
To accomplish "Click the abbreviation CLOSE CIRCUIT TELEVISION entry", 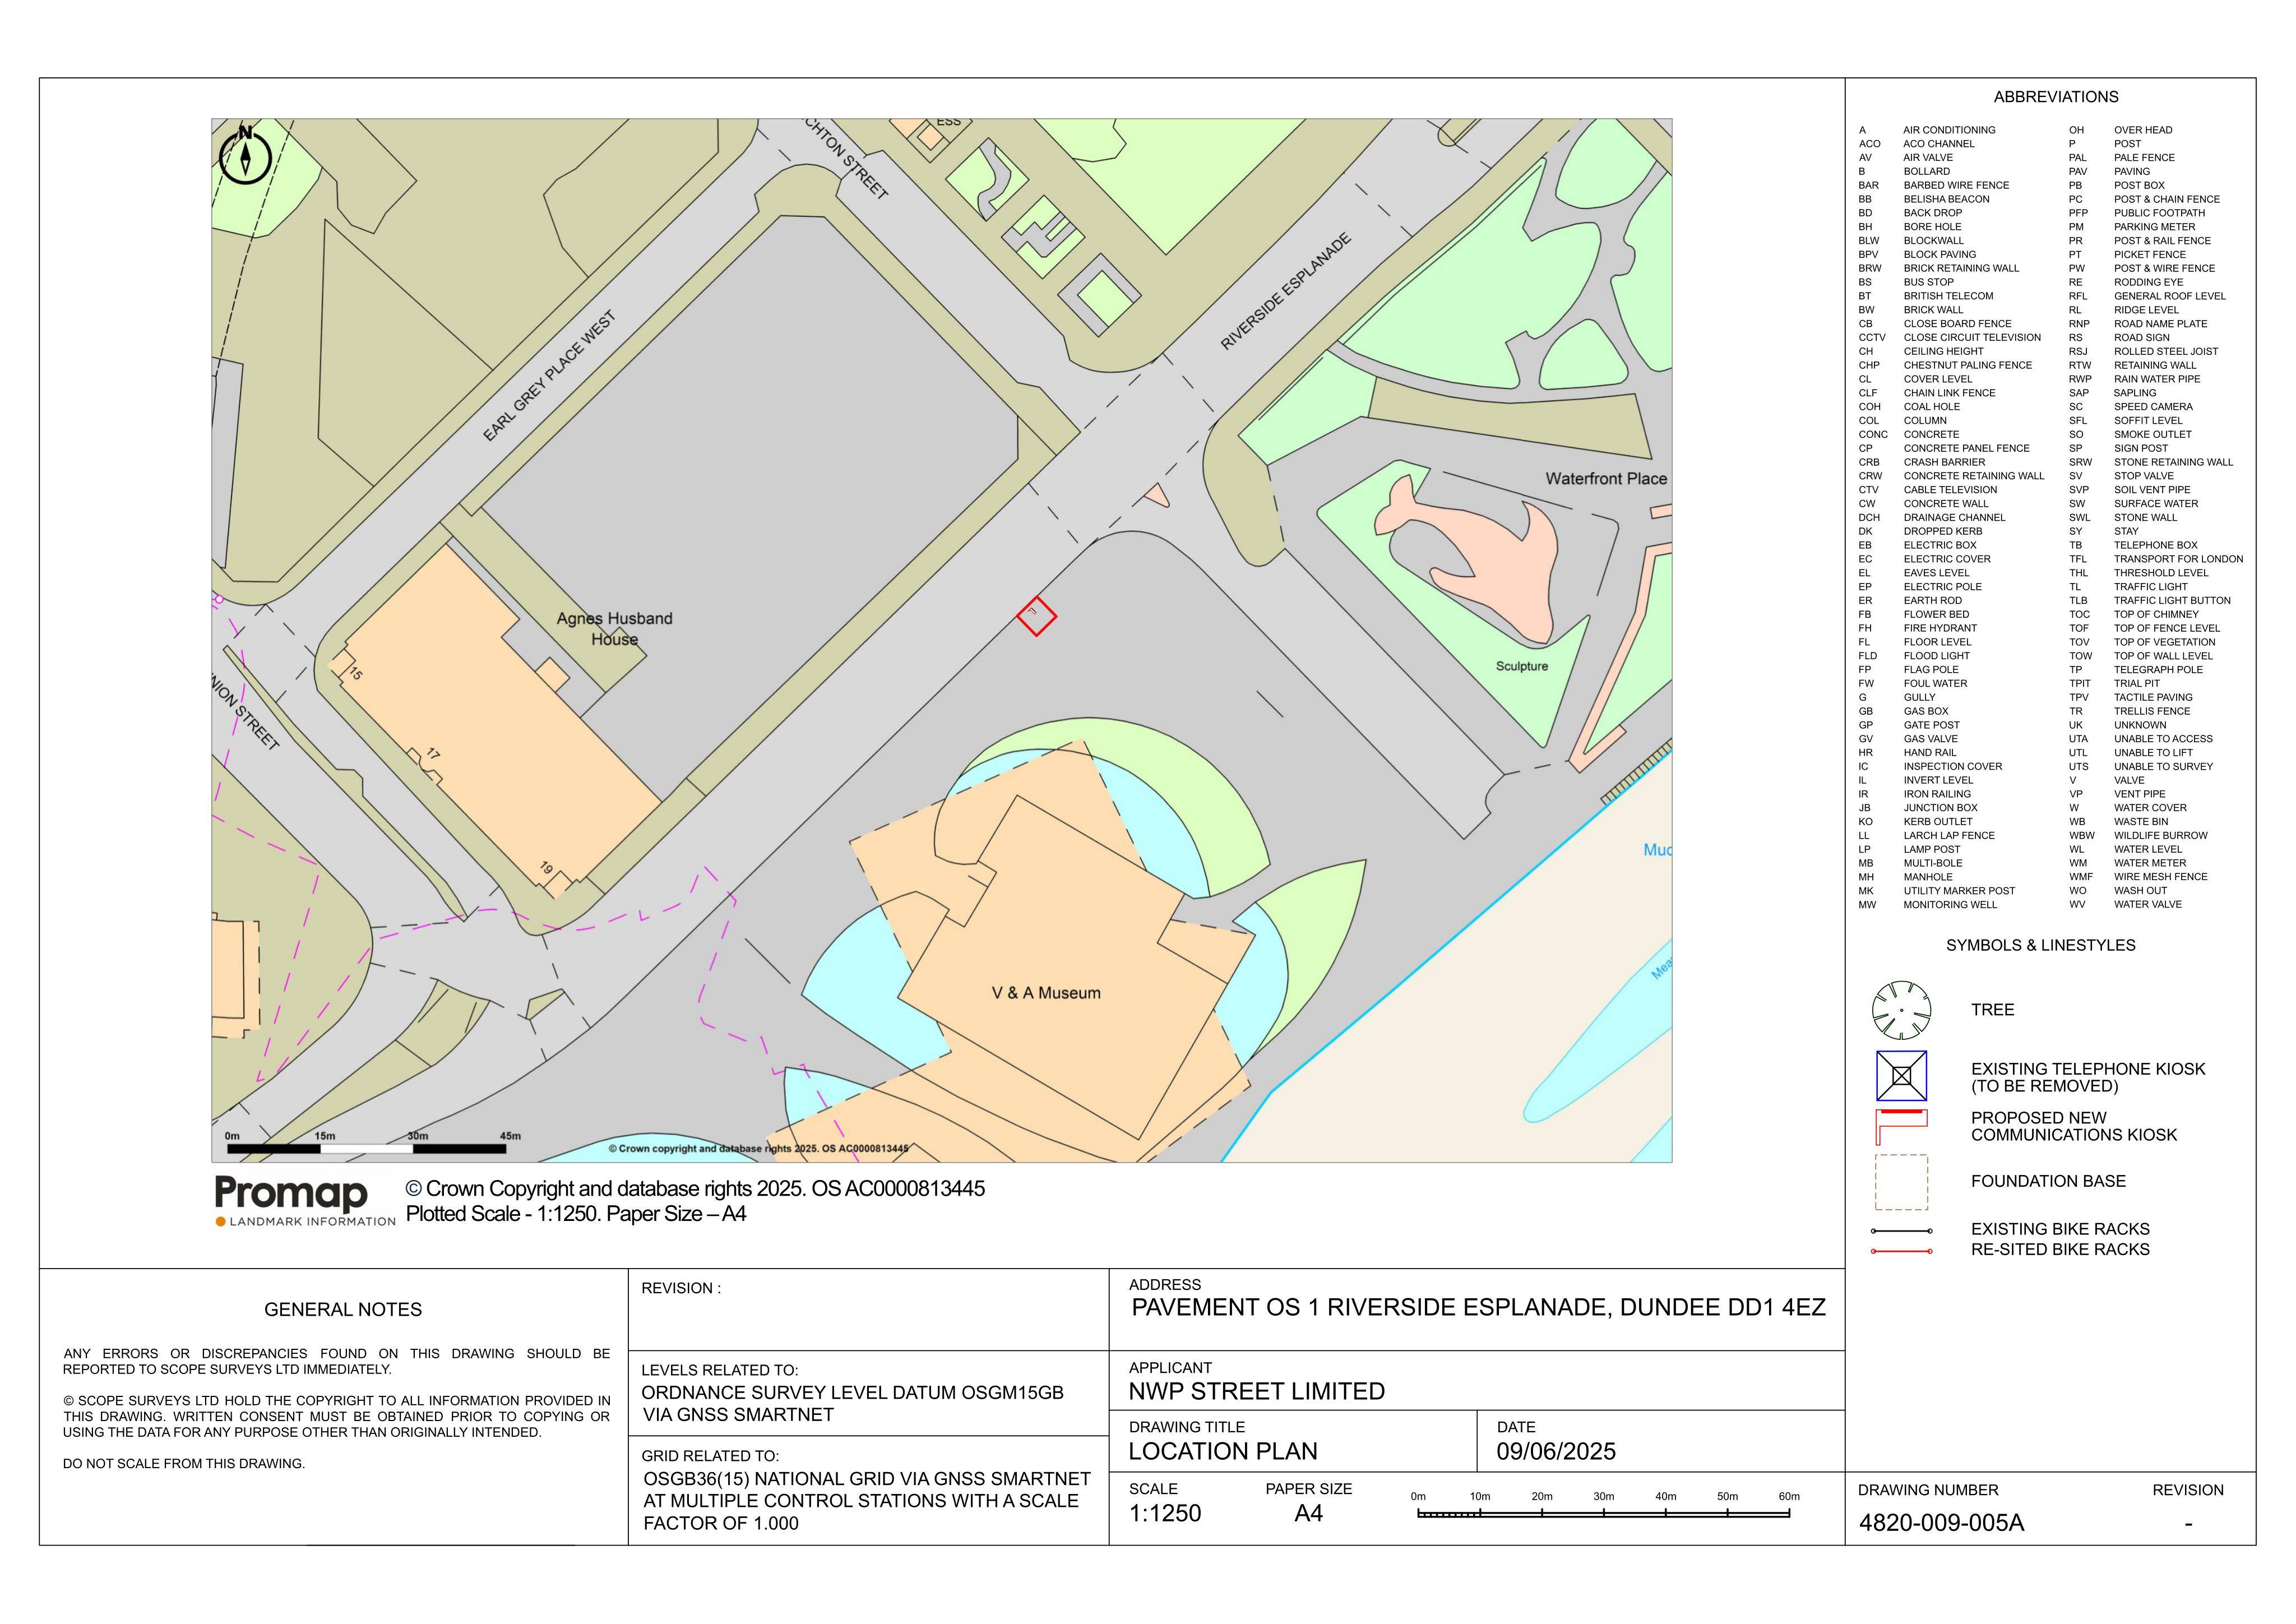I will 1972,338.
